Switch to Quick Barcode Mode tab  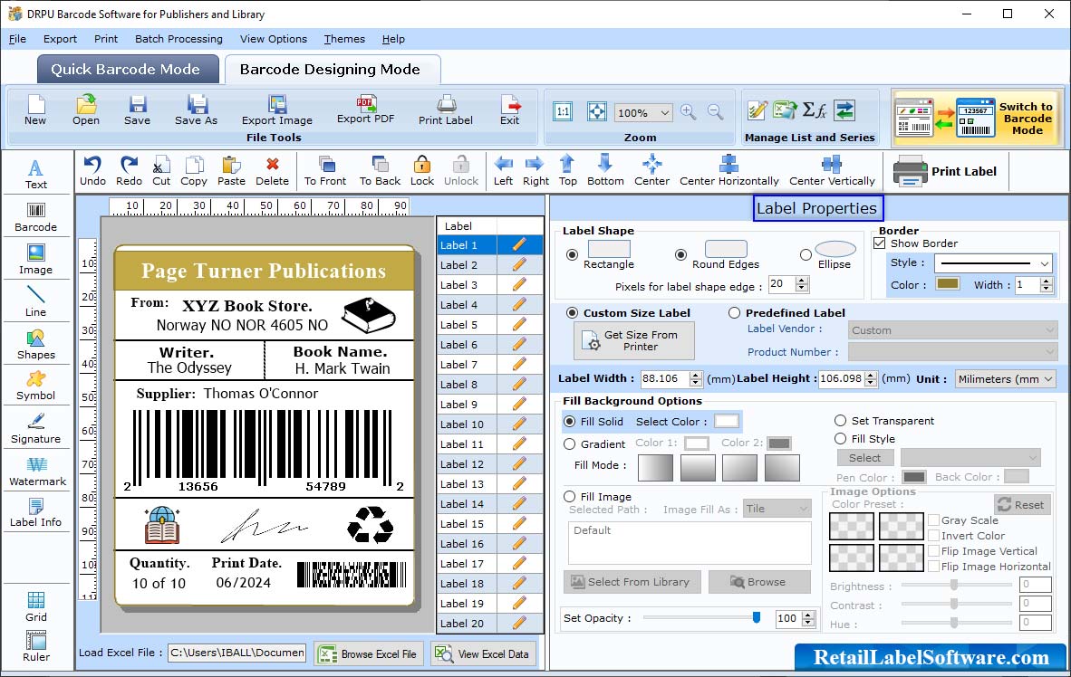127,69
